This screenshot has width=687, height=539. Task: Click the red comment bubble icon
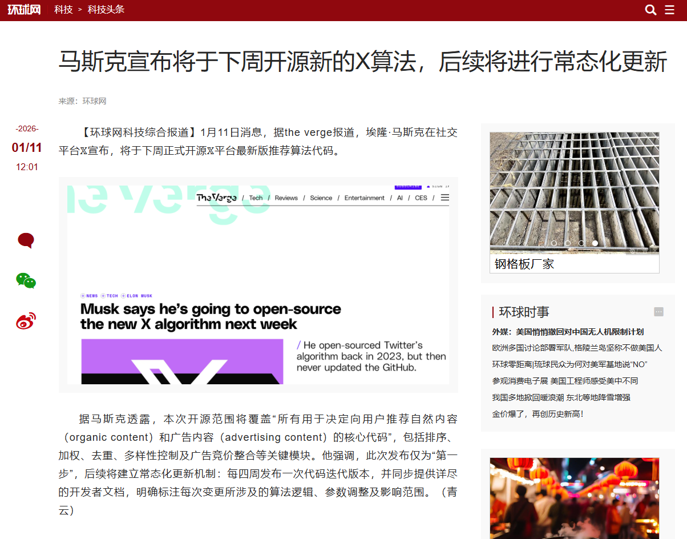click(x=26, y=240)
